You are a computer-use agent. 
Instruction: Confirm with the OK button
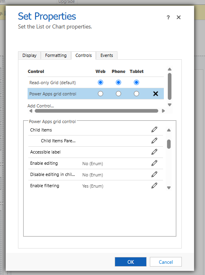click(131, 262)
